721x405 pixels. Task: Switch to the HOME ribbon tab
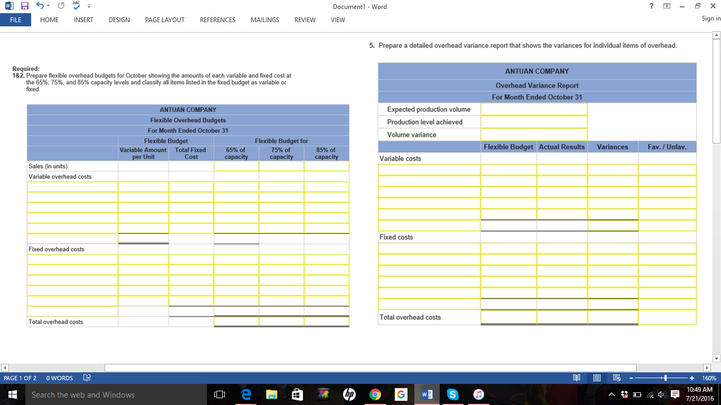[x=49, y=20]
